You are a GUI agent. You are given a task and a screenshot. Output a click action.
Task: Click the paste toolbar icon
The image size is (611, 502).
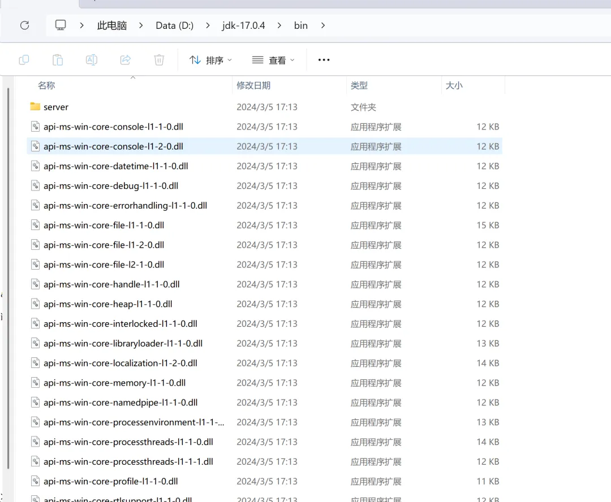[58, 60]
